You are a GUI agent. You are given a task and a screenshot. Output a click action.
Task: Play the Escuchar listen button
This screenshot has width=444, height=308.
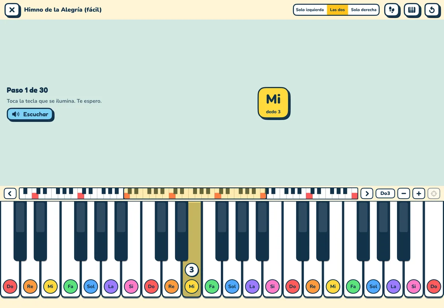click(30, 115)
